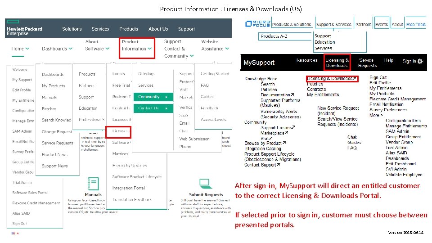
Task: Click Search/View Service Requests link
Action: pos(337,121)
